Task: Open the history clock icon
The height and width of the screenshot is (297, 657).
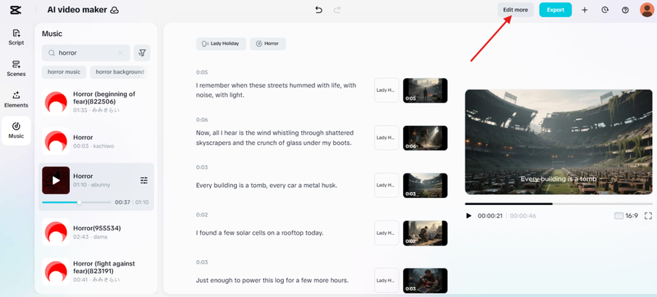Action: coord(605,10)
